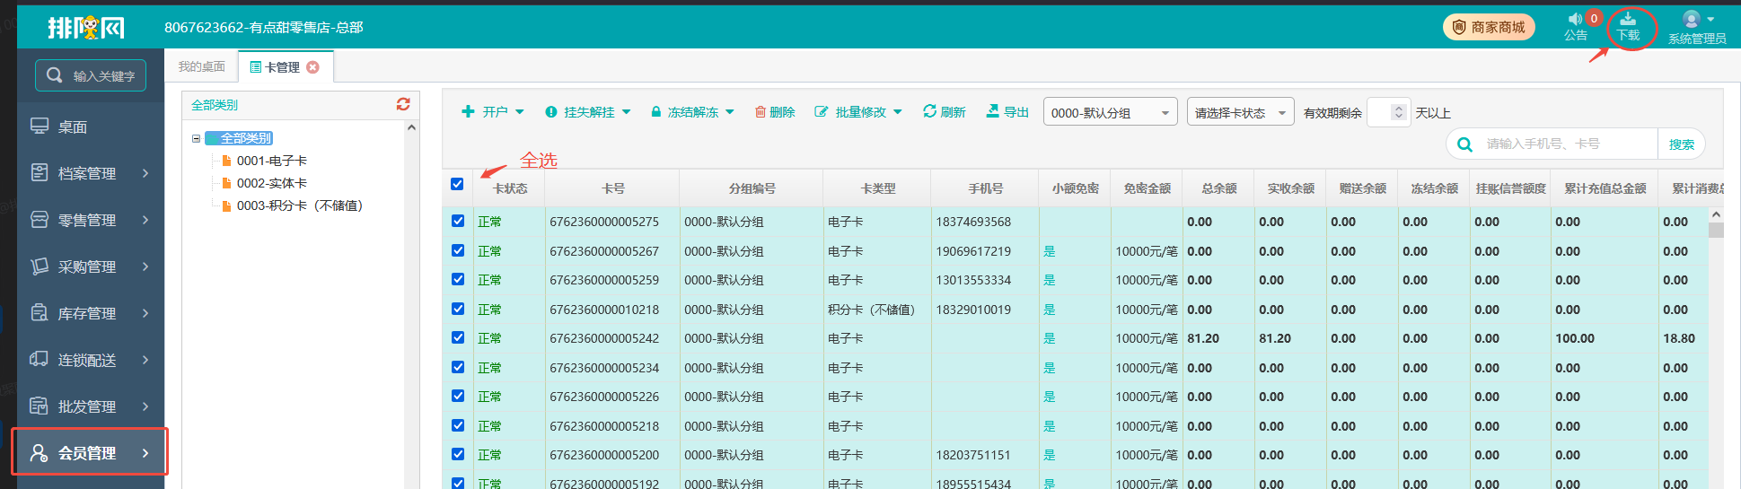Open the 0000-默认分组 group dropdown
This screenshot has width=1741, height=489.
pyautogui.click(x=1111, y=112)
